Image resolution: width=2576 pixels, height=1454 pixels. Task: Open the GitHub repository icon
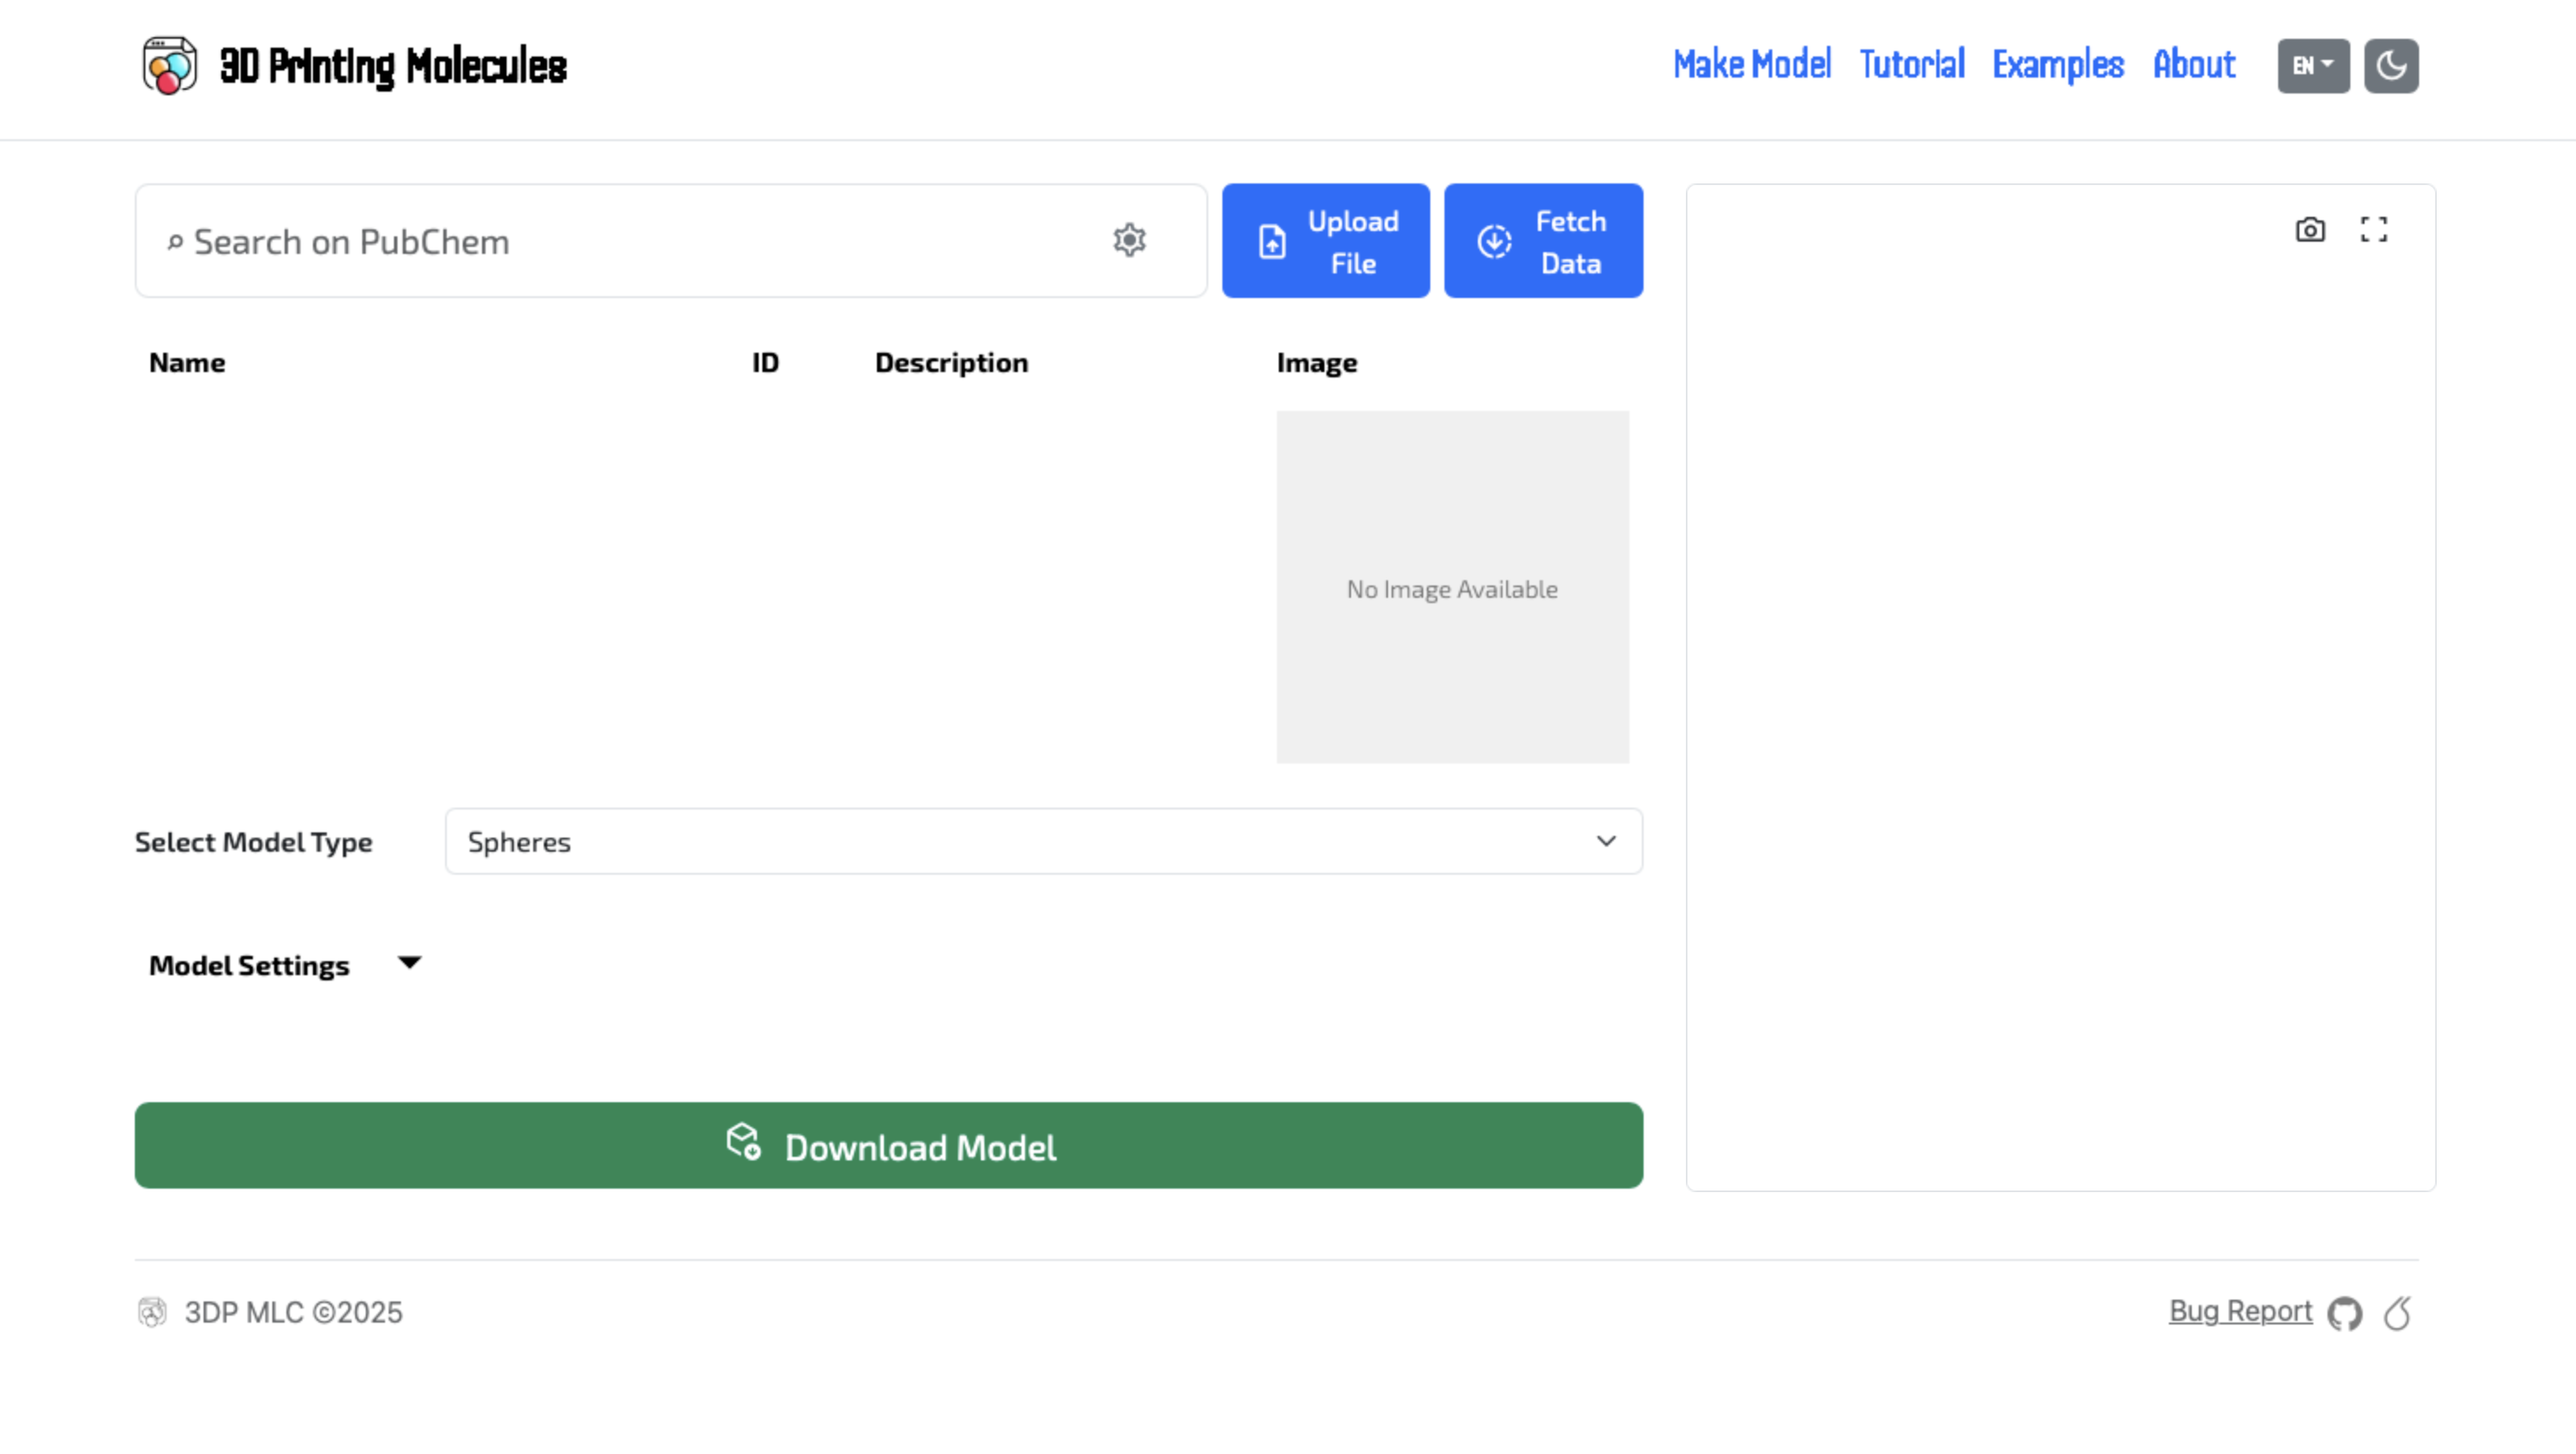point(2344,1313)
